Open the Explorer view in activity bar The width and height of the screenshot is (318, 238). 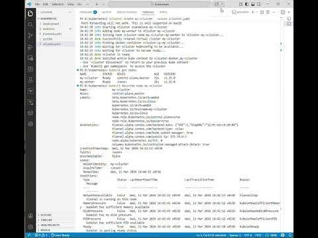30,14
